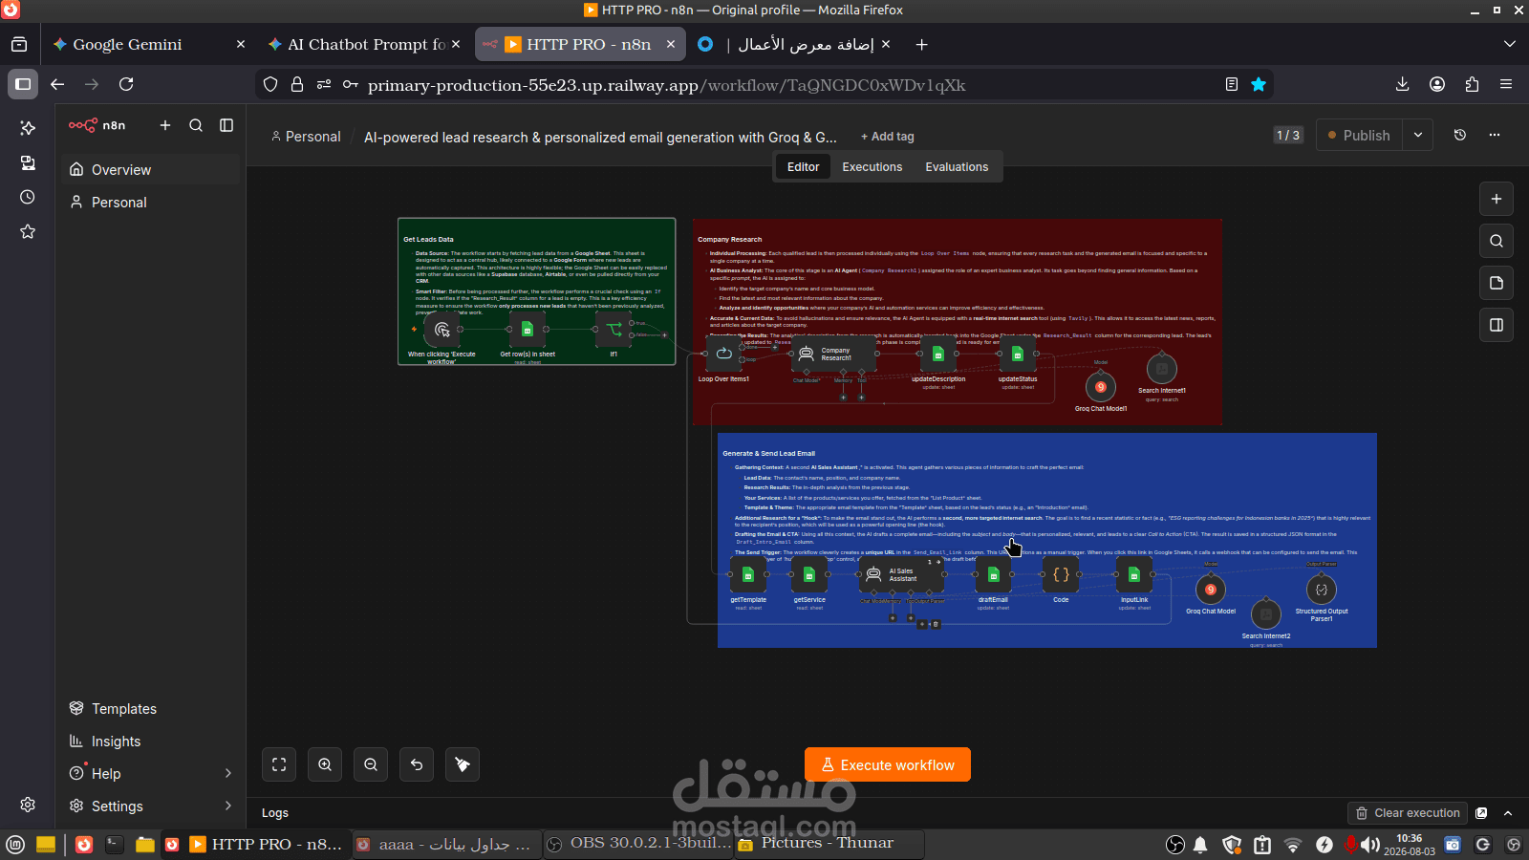Select the updateStatus sheet node

coord(1018,354)
